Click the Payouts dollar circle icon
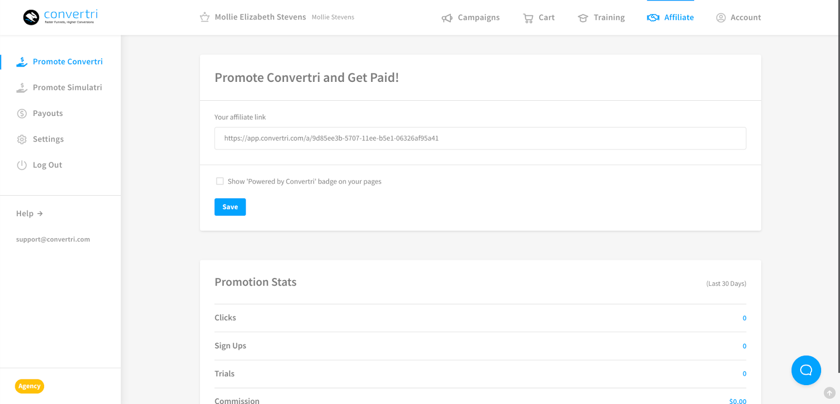 click(22, 113)
